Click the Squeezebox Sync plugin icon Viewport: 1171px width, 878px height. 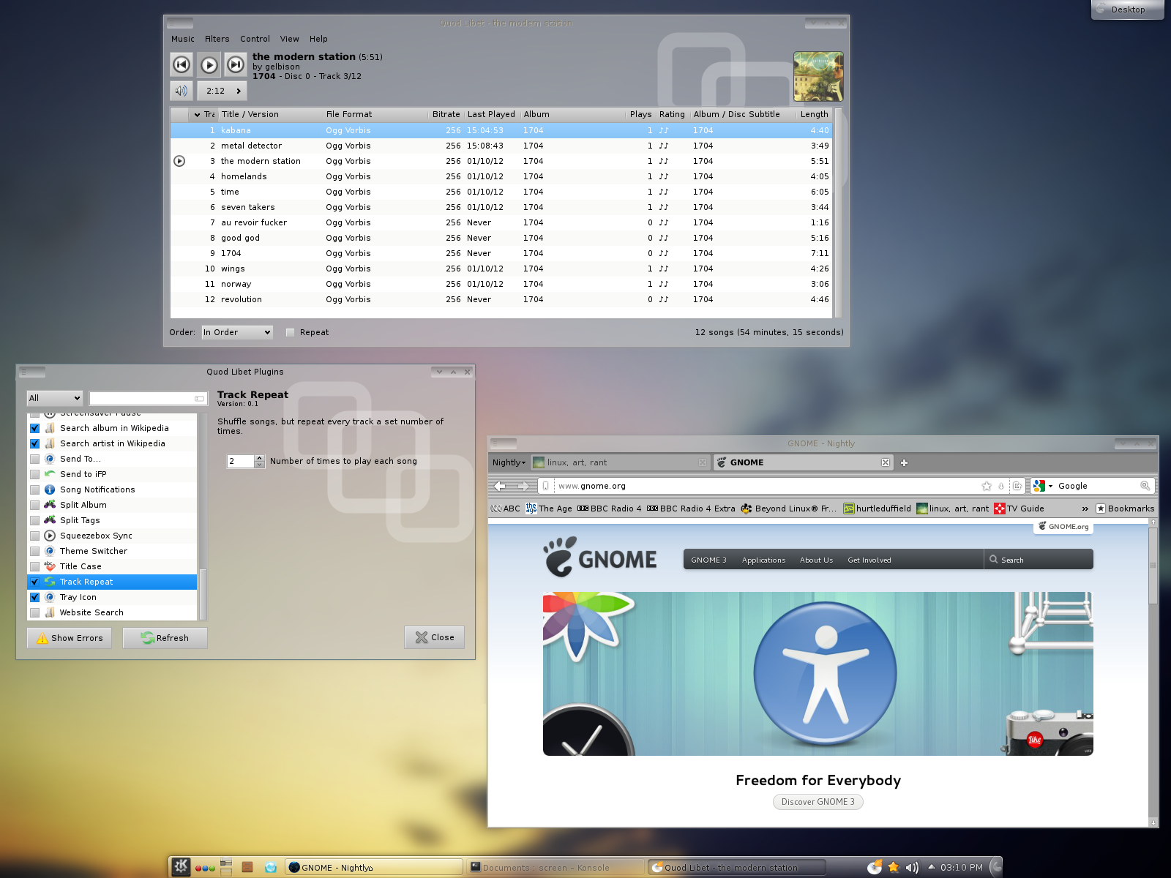(50, 536)
